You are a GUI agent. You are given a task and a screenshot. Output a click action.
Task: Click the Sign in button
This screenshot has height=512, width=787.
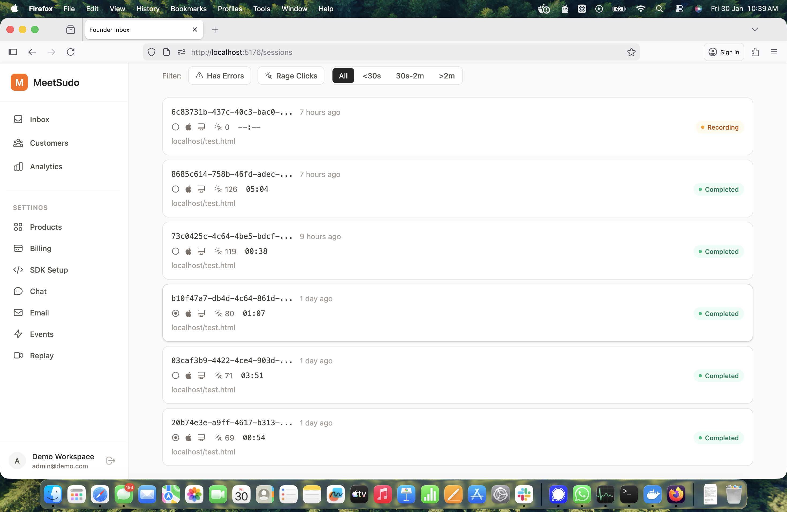tap(724, 52)
